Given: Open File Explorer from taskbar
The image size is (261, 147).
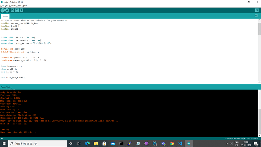Looking at the screenshot, I should click(96, 144).
